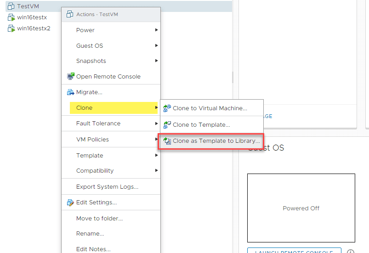Choose Open Remote Console from menu
Viewport: 369px width, 253px height.
(x=111, y=76)
